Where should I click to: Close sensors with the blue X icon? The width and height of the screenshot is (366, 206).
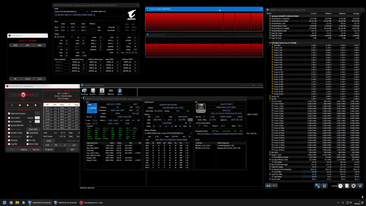[360, 186]
